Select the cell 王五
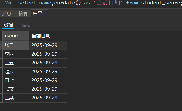This screenshot has height=111, width=182. click(x=16, y=63)
